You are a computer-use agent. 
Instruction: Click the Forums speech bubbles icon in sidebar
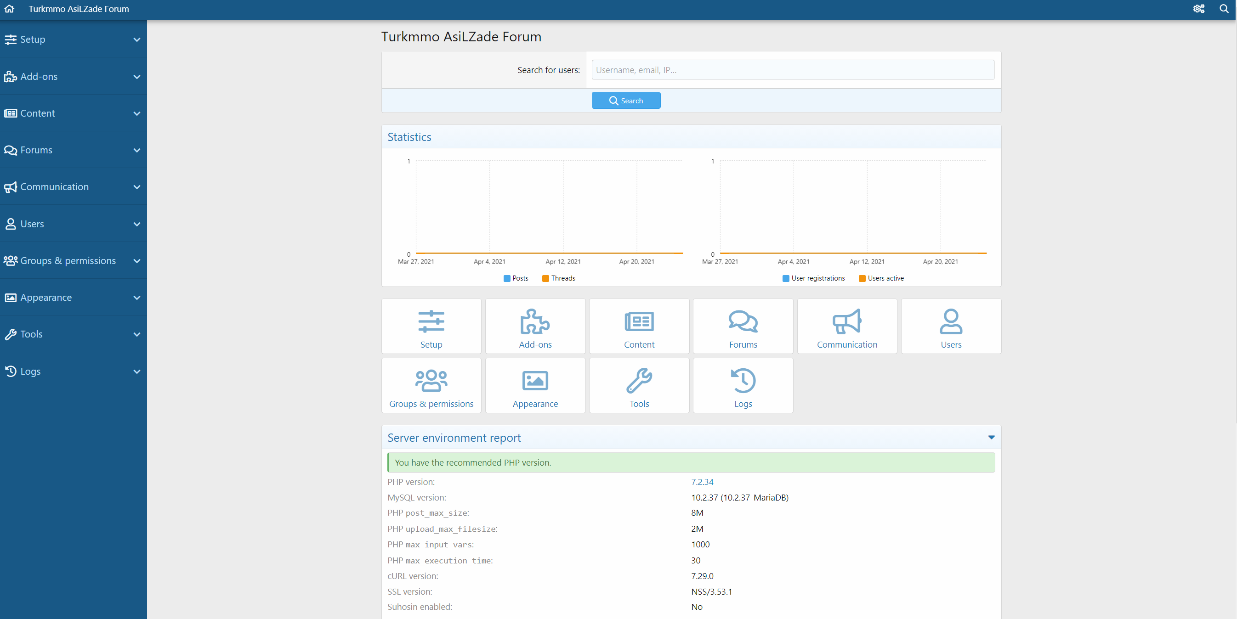coord(11,150)
